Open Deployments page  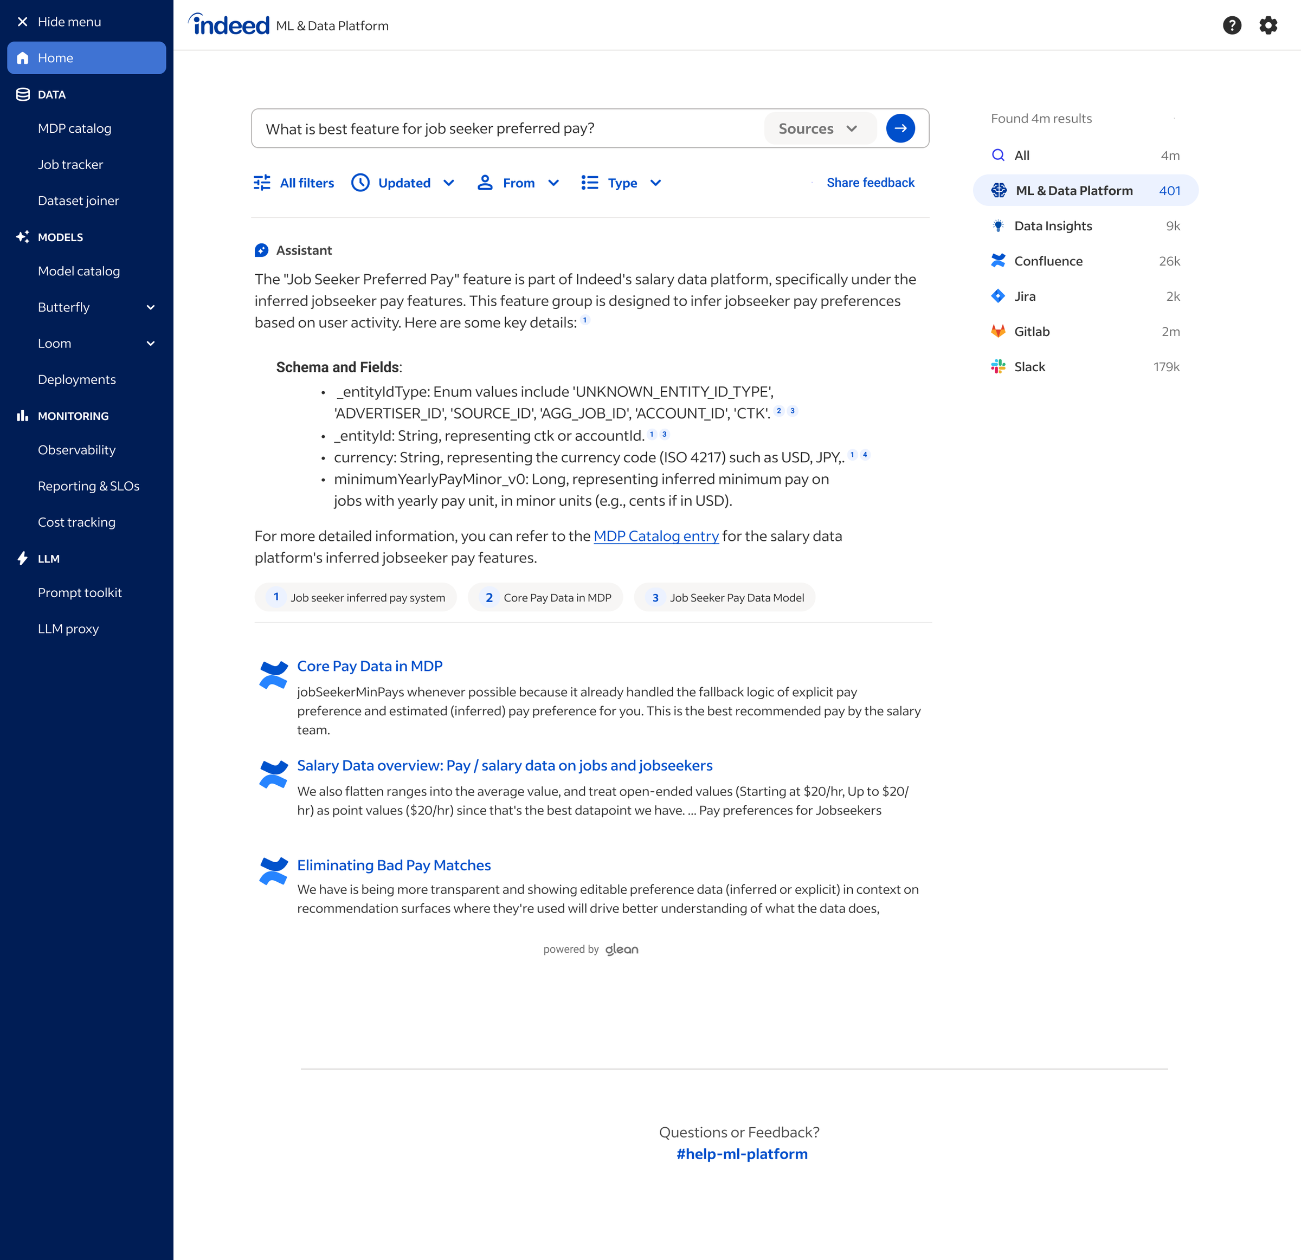[77, 379]
